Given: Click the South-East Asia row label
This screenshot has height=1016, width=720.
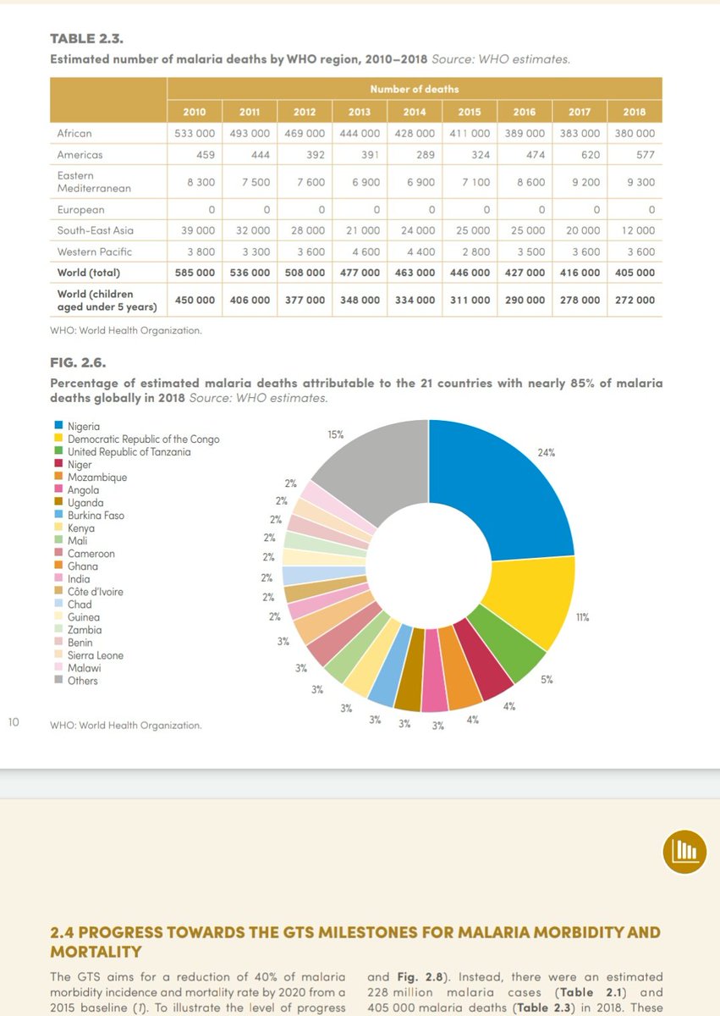Looking at the screenshot, I should [x=95, y=230].
